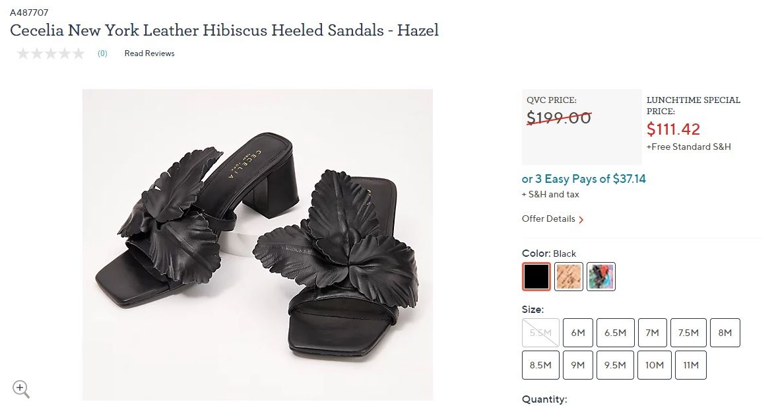This screenshot has width=776, height=406.
Task: Select the Black color swatch
Action: click(536, 276)
